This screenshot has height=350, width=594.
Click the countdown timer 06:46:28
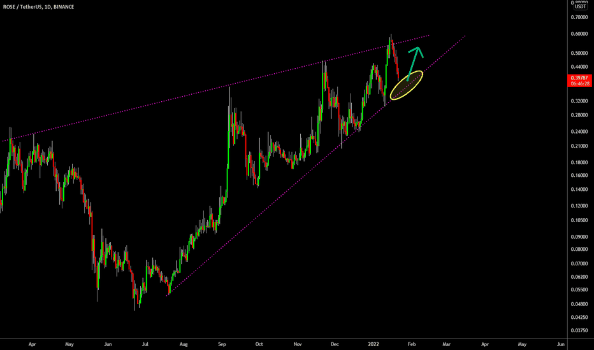[x=579, y=83]
